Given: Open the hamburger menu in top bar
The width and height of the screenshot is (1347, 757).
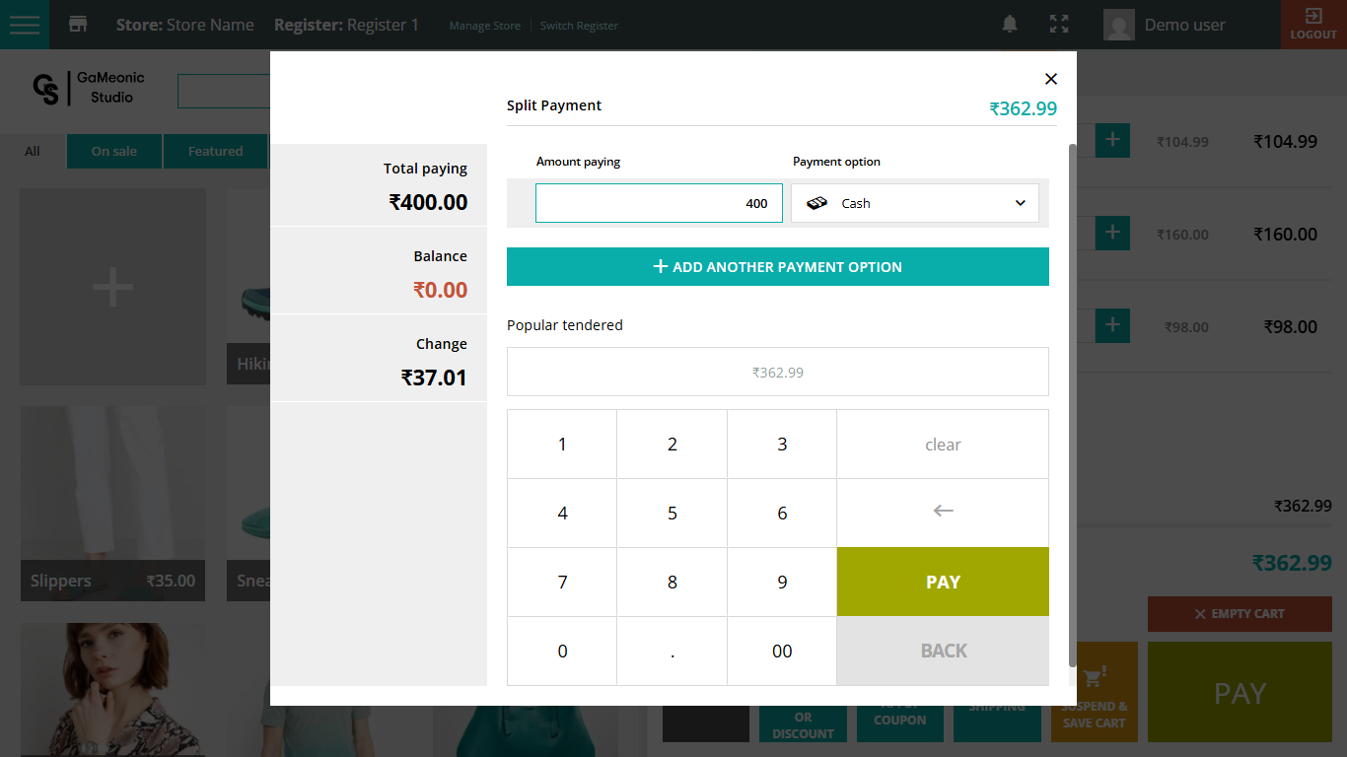Looking at the screenshot, I should coord(25,25).
